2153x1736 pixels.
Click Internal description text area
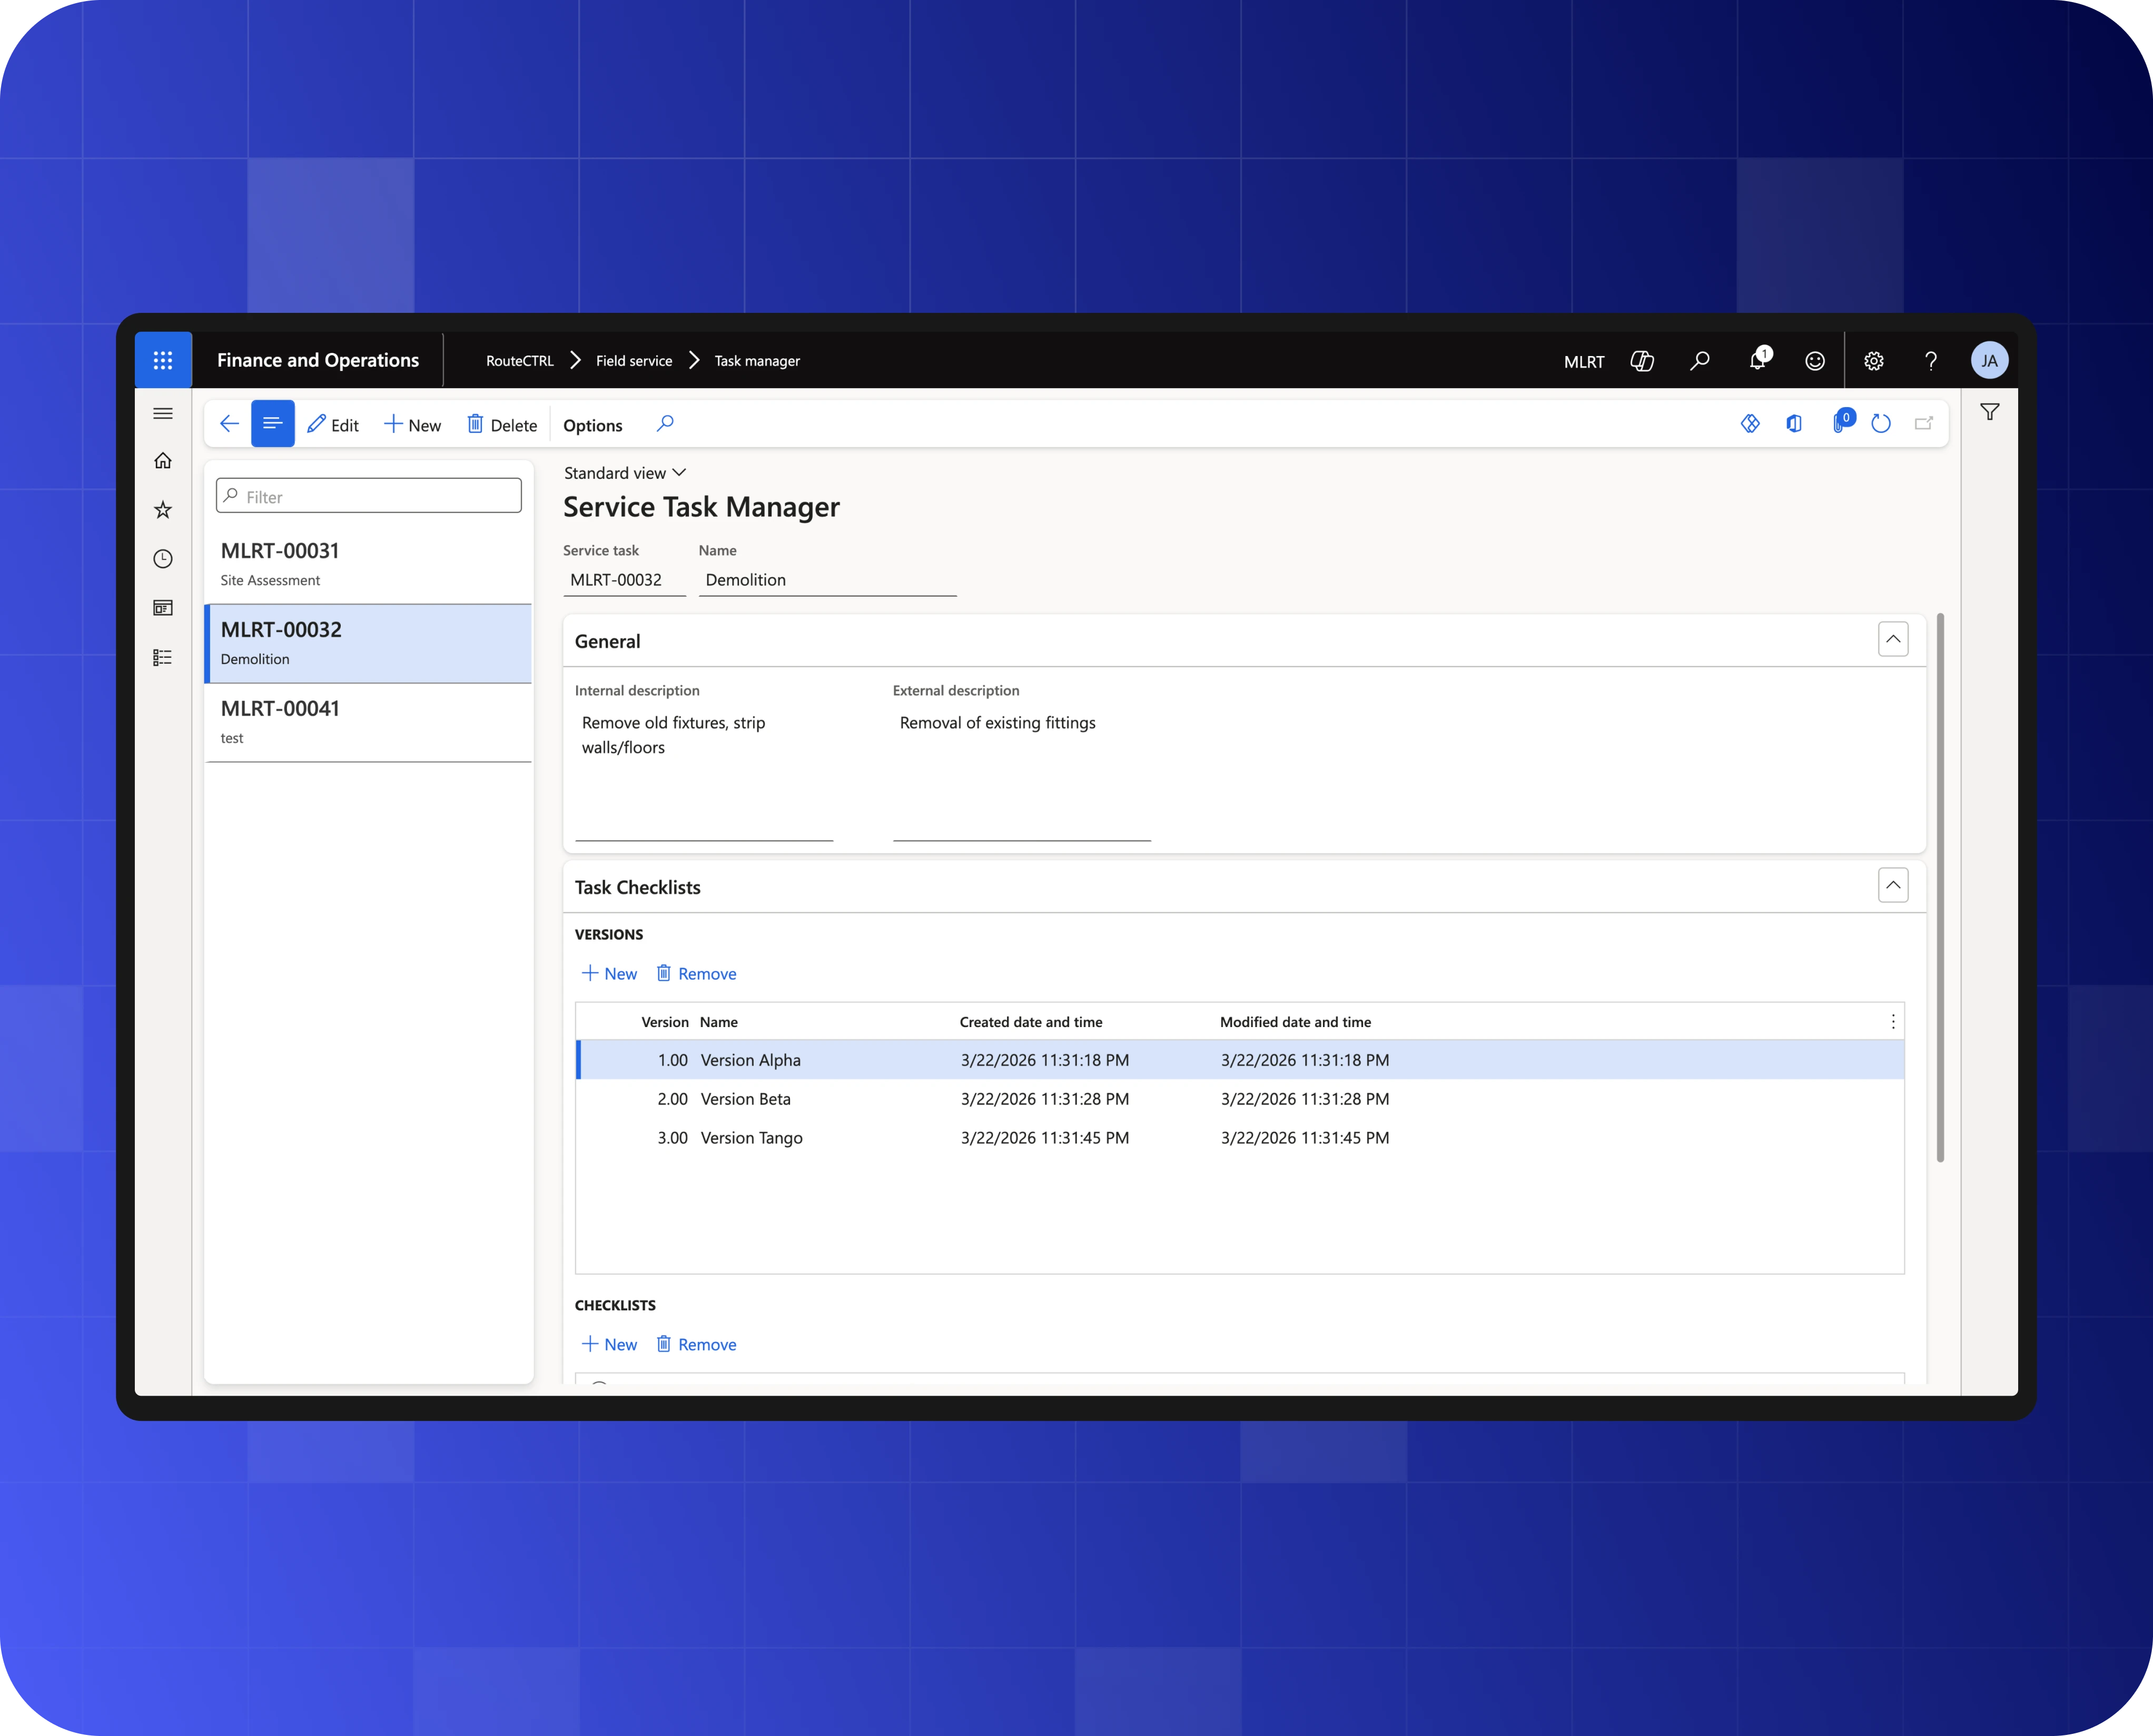(x=704, y=773)
